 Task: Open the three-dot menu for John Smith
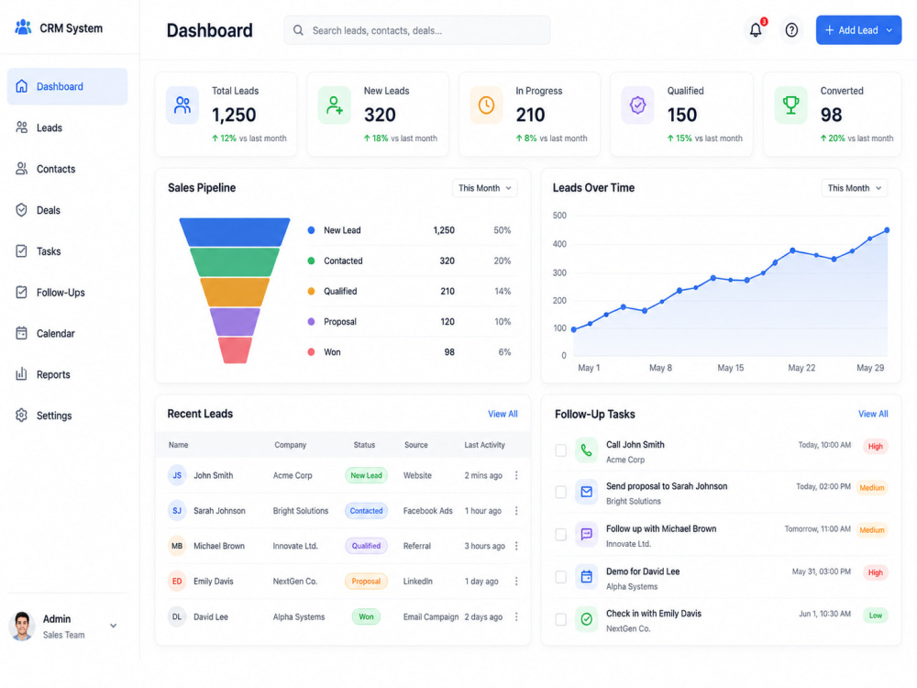(516, 475)
